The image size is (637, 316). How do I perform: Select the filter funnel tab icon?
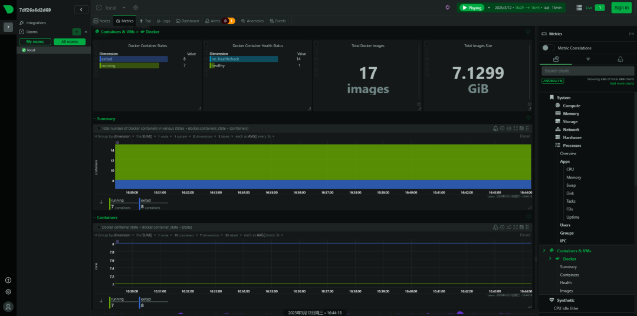(588, 60)
